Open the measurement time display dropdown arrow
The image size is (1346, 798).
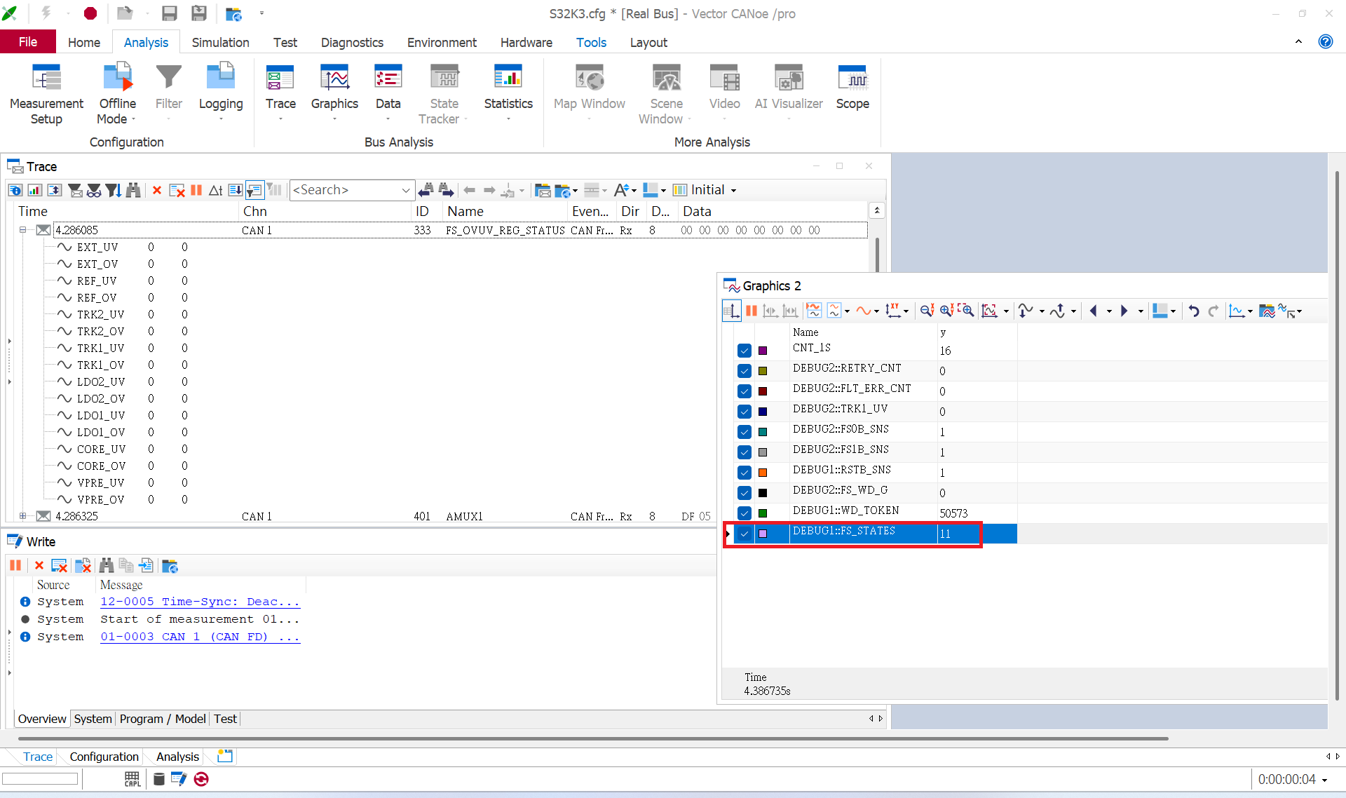click(x=1324, y=780)
